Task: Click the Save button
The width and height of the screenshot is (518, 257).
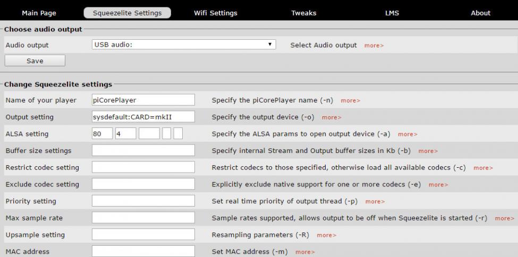Action: (x=35, y=61)
